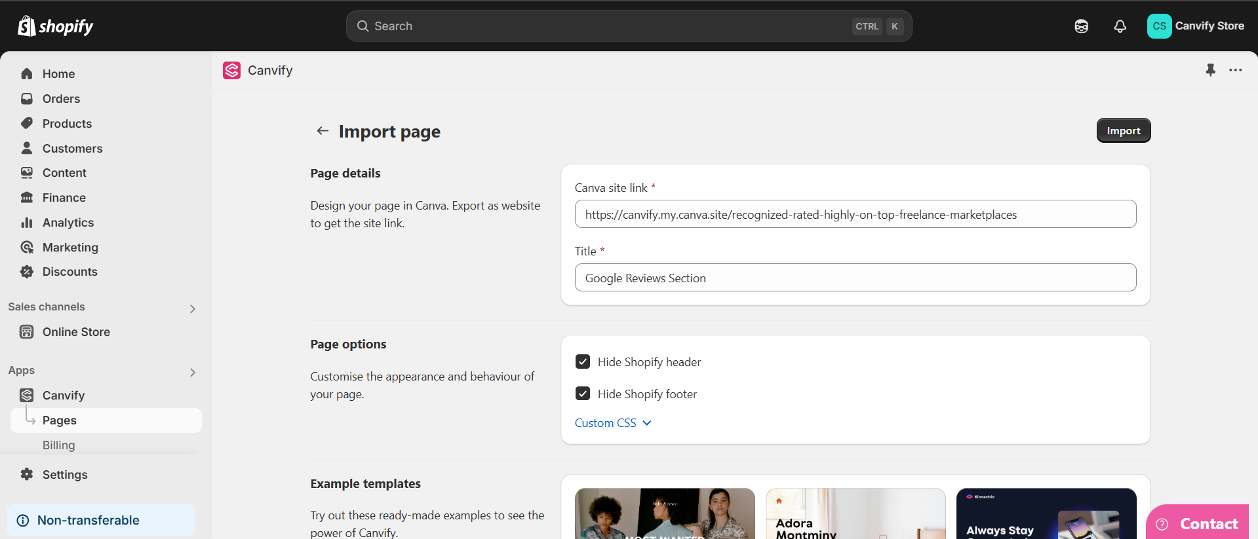Open the Canvify Store account menu
The image size is (1258, 539).
(x=1196, y=26)
